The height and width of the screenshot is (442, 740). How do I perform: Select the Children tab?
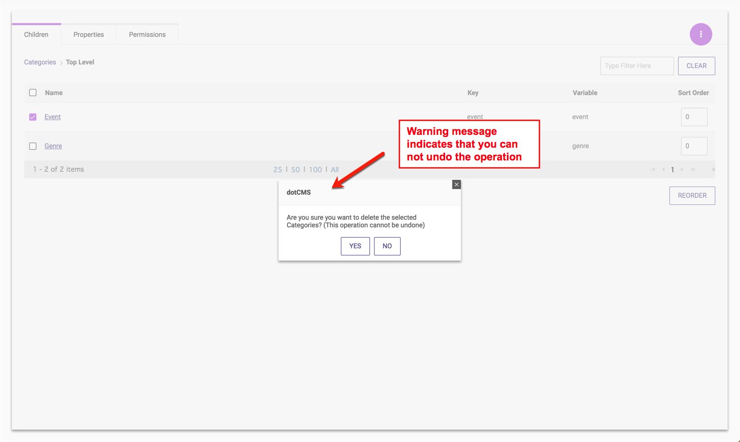pos(36,35)
